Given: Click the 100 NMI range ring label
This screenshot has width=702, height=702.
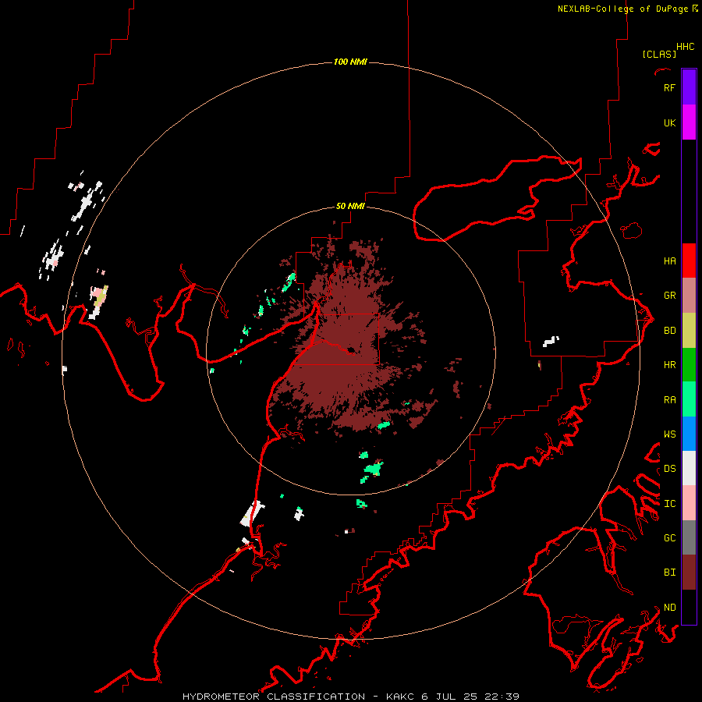Looking at the screenshot, I should [x=350, y=62].
